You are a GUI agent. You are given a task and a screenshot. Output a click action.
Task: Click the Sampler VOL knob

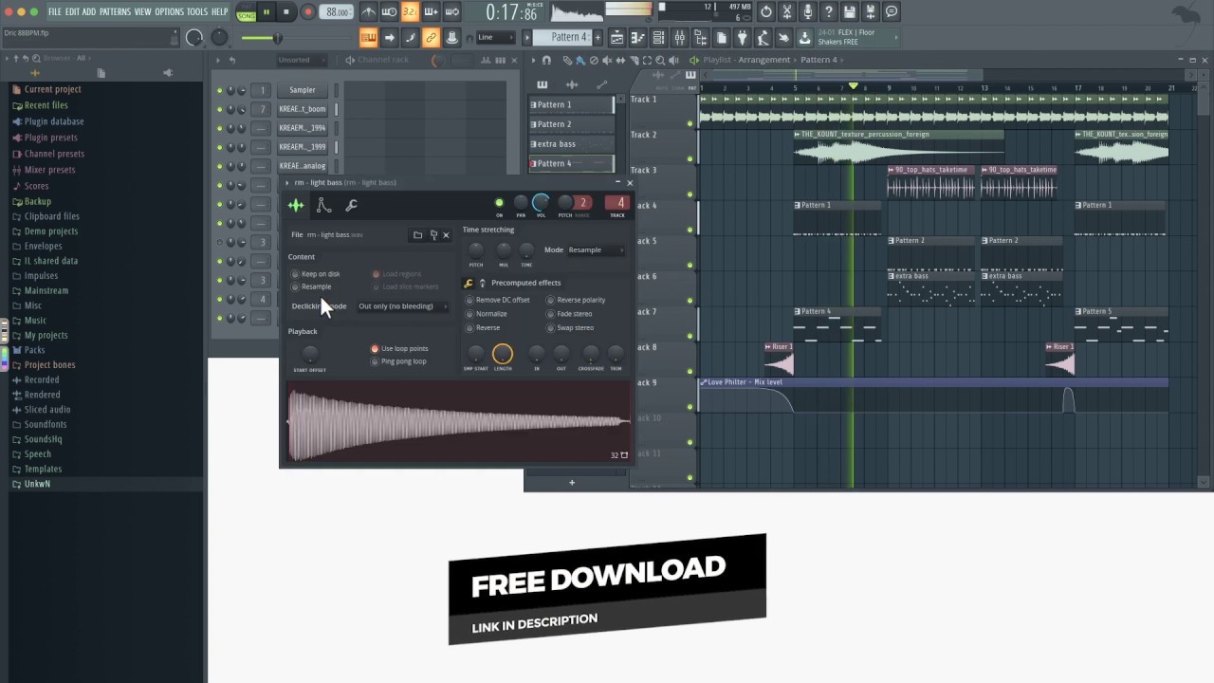tap(541, 203)
